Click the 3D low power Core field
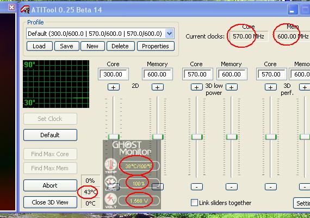This screenshot has width=310, height=218. tap(197, 74)
